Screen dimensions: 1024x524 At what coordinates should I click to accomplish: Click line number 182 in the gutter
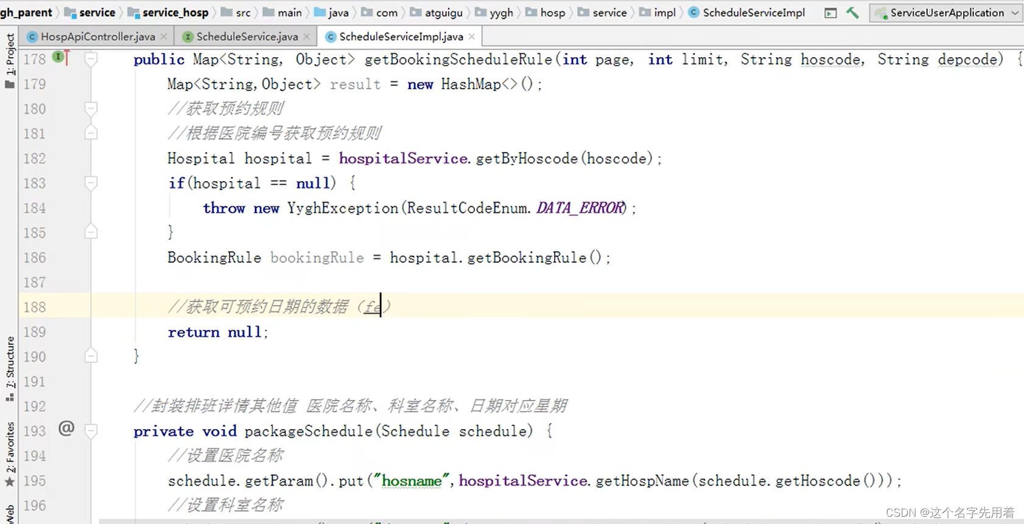click(35, 159)
